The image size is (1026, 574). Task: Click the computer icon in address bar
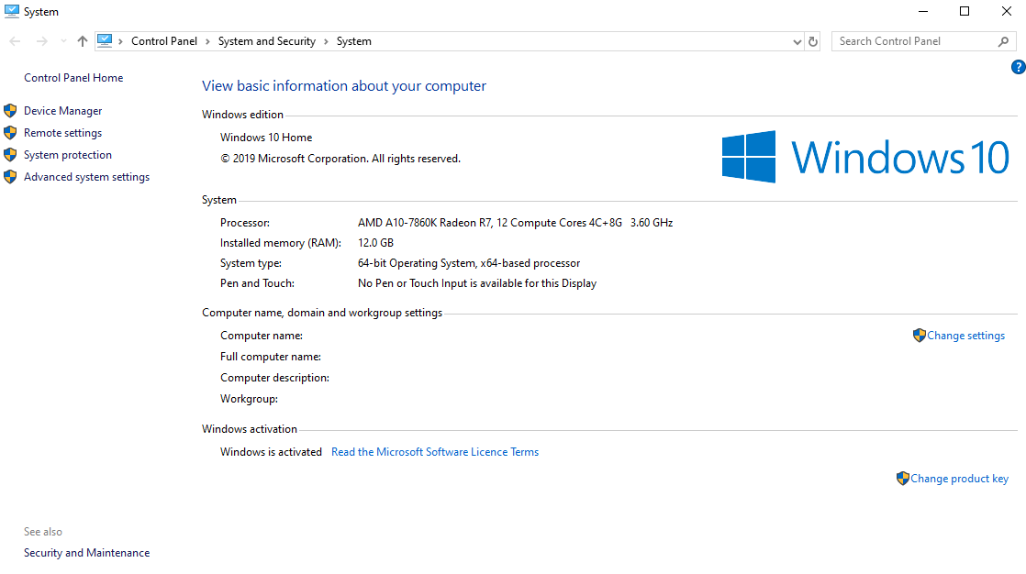coord(105,41)
